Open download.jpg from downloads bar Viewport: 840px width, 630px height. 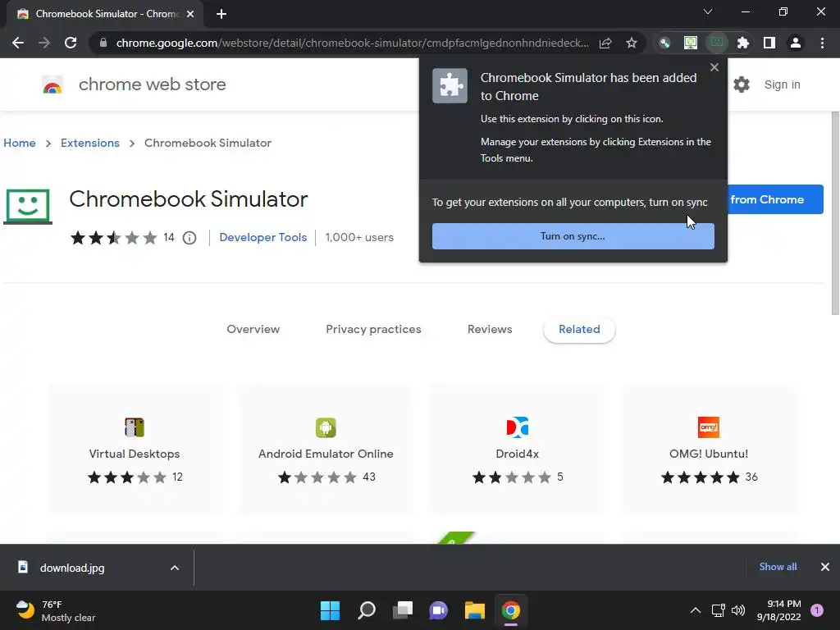coord(72,568)
